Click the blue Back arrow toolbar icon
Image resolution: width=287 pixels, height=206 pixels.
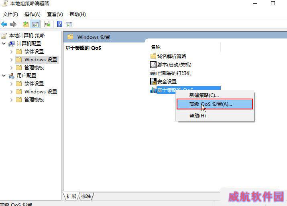(x=4, y=24)
